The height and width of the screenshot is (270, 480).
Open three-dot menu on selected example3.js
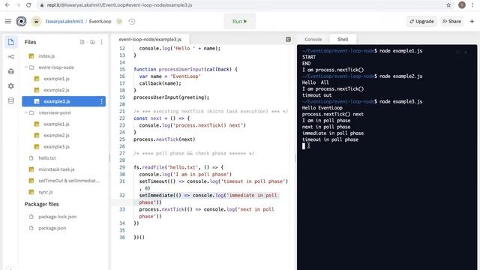102,101
